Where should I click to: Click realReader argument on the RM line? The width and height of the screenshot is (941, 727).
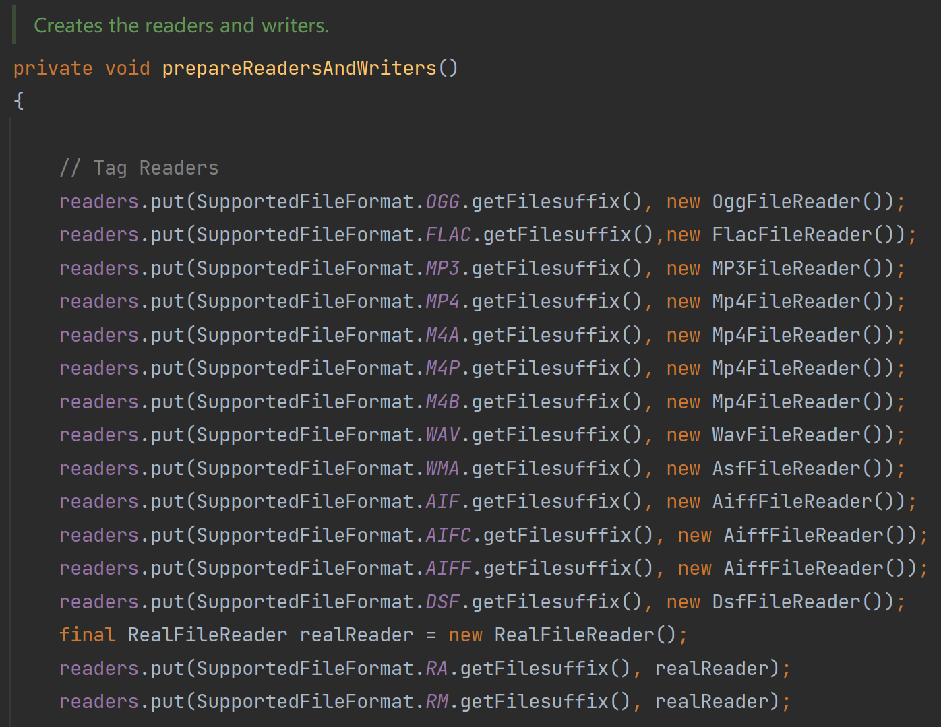click(x=708, y=701)
